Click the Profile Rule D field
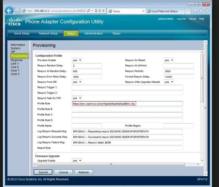219x187 pixels. tap(127, 120)
